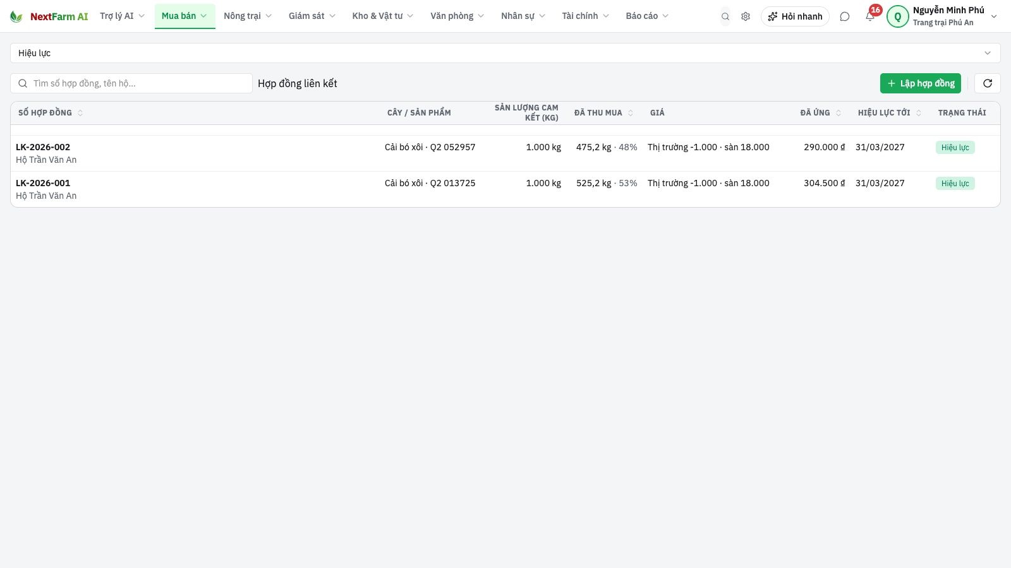Click the user avatar circle icon
This screenshot has height=568, width=1011.
tap(897, 16)
